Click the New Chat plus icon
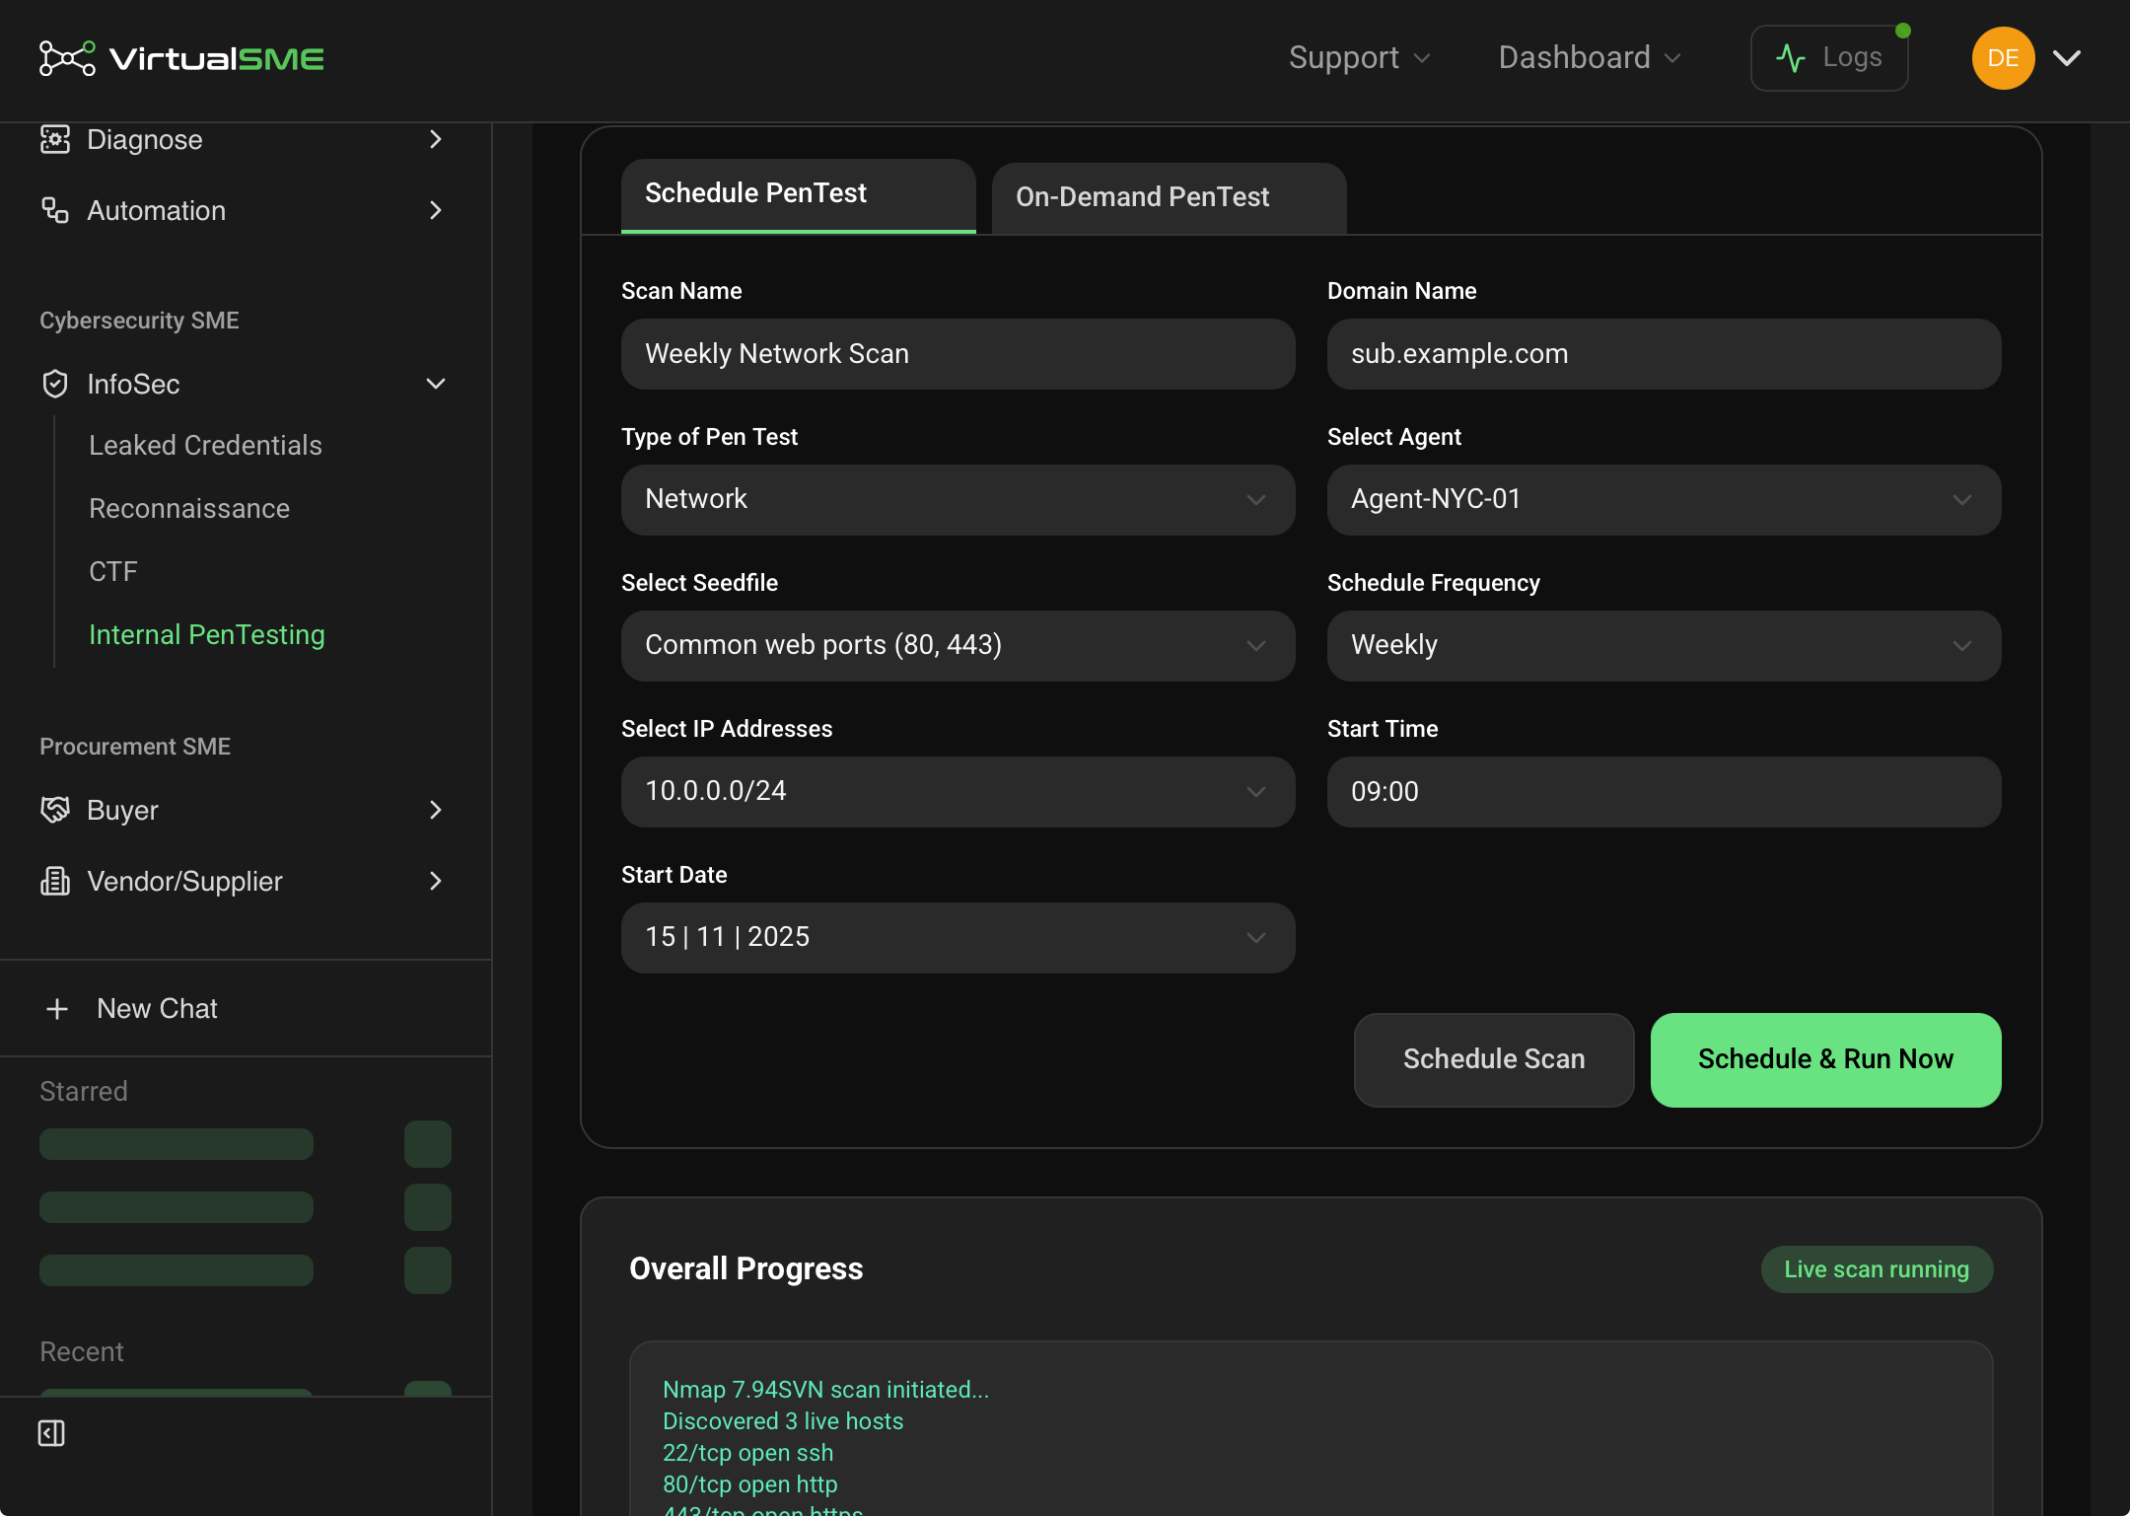The height and width of the screenshot is (1516, 2130). coord(57,1009)
